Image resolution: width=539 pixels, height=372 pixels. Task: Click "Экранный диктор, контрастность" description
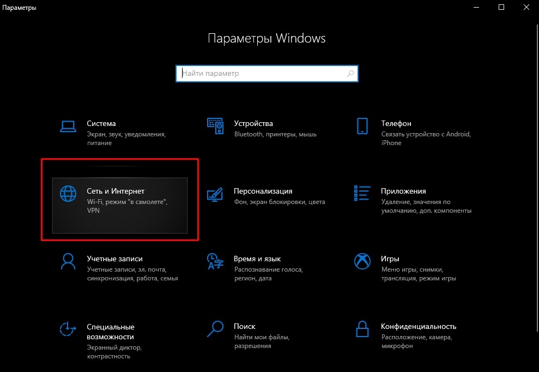pos(114,352)
